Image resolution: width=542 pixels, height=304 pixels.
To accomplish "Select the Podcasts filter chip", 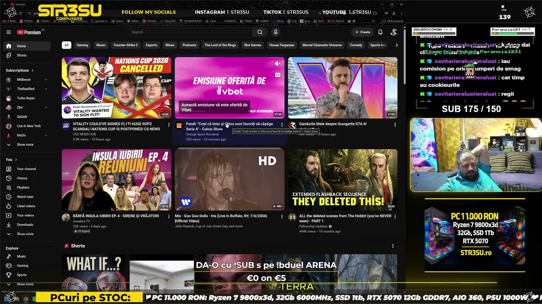I will pos(189,45).
